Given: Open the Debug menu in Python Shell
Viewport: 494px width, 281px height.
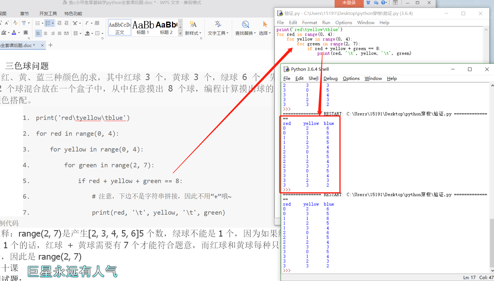Looking at the screenshot, I should tap(331, 78).
